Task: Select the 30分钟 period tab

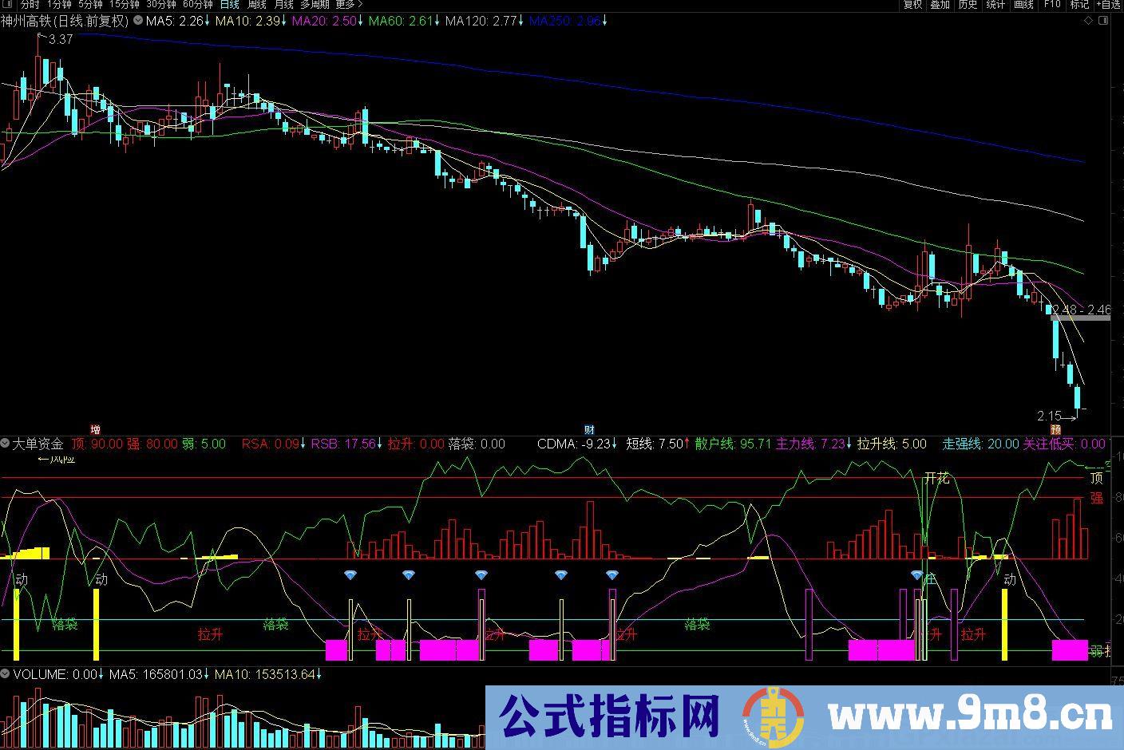Action: (x=160, y=5)
